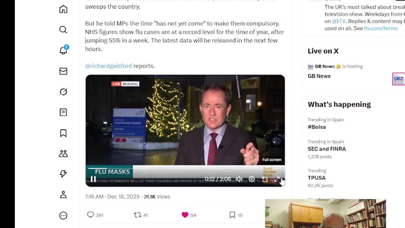Open the itv.com/terms link

click(x=381, y=28)
